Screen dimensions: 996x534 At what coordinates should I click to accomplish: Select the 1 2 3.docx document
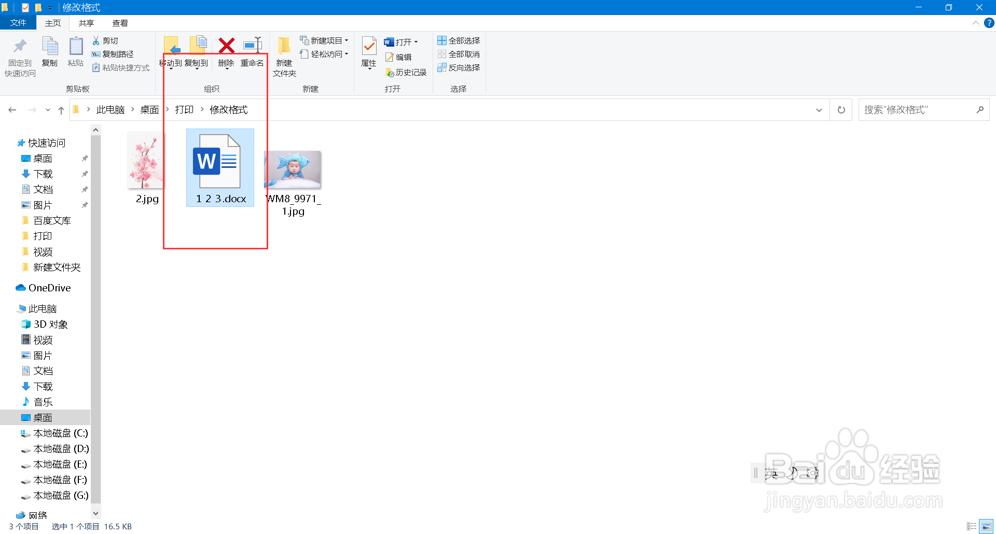[x=220, y=167]
